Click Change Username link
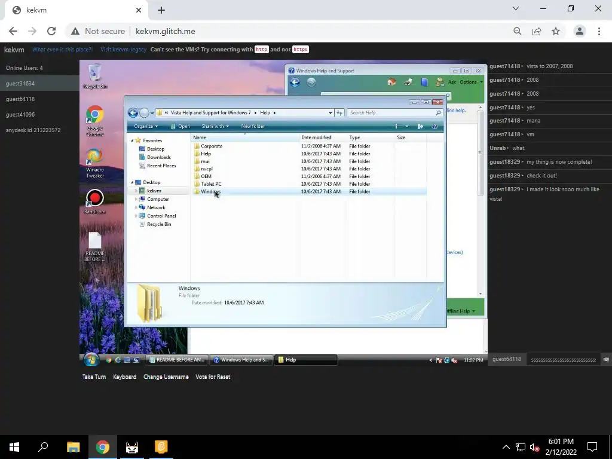Viewport: 612px width, 459px height. pyautogui.click(x=166, y=377)
